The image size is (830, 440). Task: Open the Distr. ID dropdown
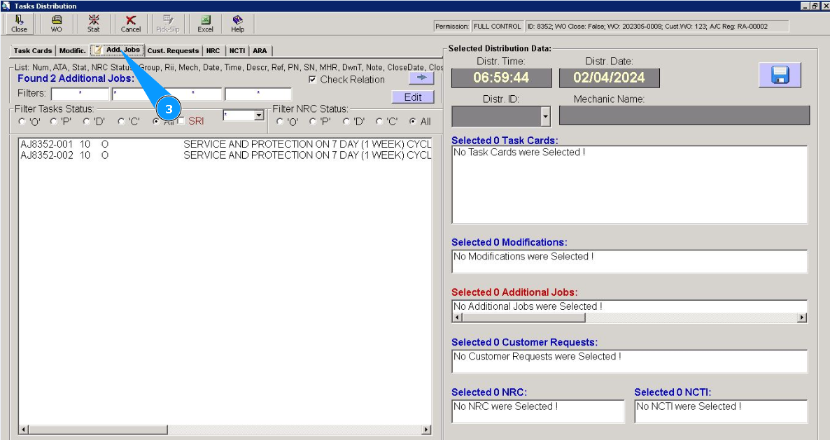(546, 116)
